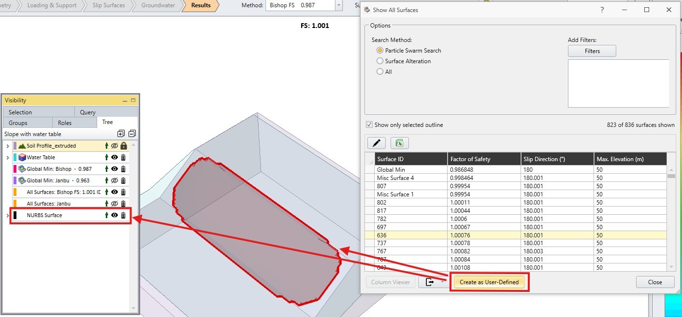Click green arrow icon on Global Min: Janbu row
682x317 pixels.
[106, 180]
